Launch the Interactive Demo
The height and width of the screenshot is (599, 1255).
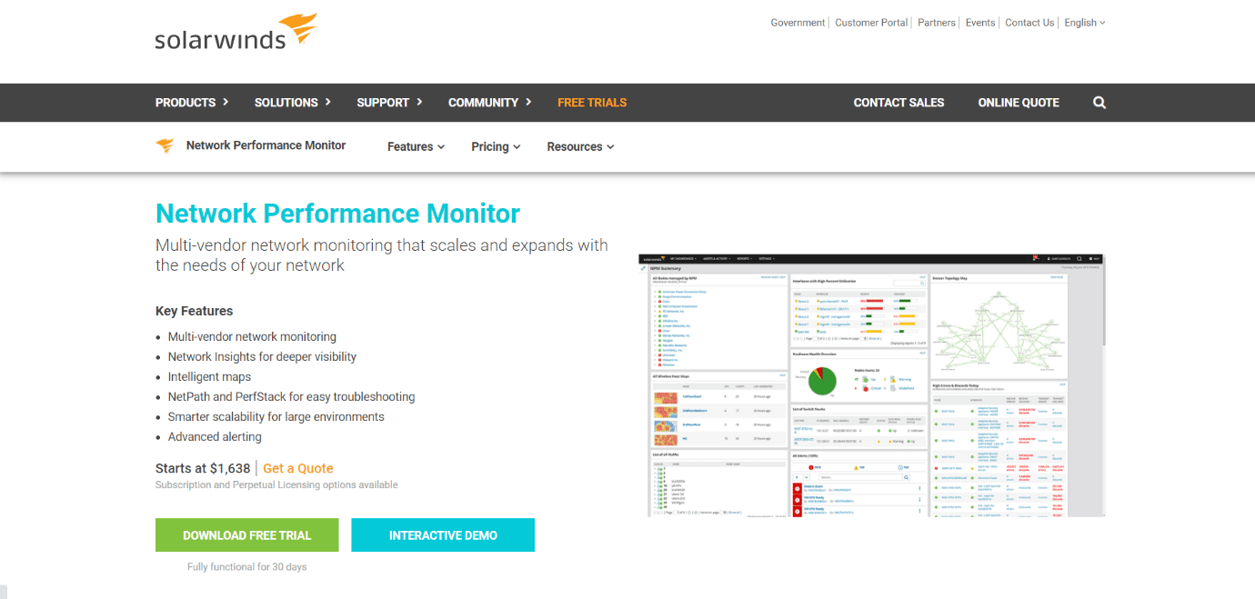(443, 535)
